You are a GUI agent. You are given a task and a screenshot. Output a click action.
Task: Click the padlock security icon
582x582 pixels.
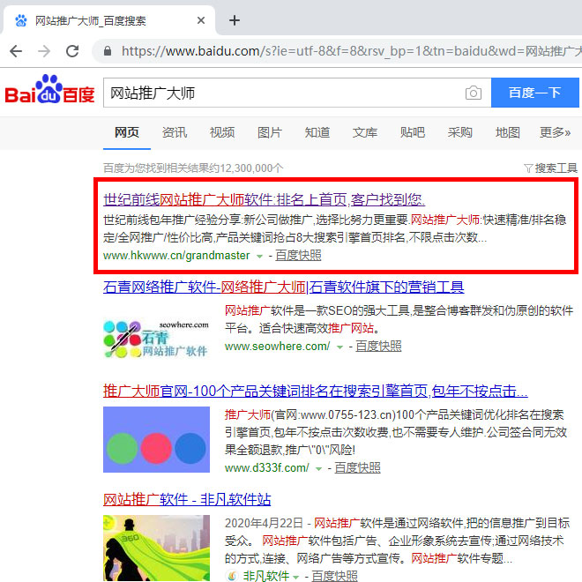[108, 51]
